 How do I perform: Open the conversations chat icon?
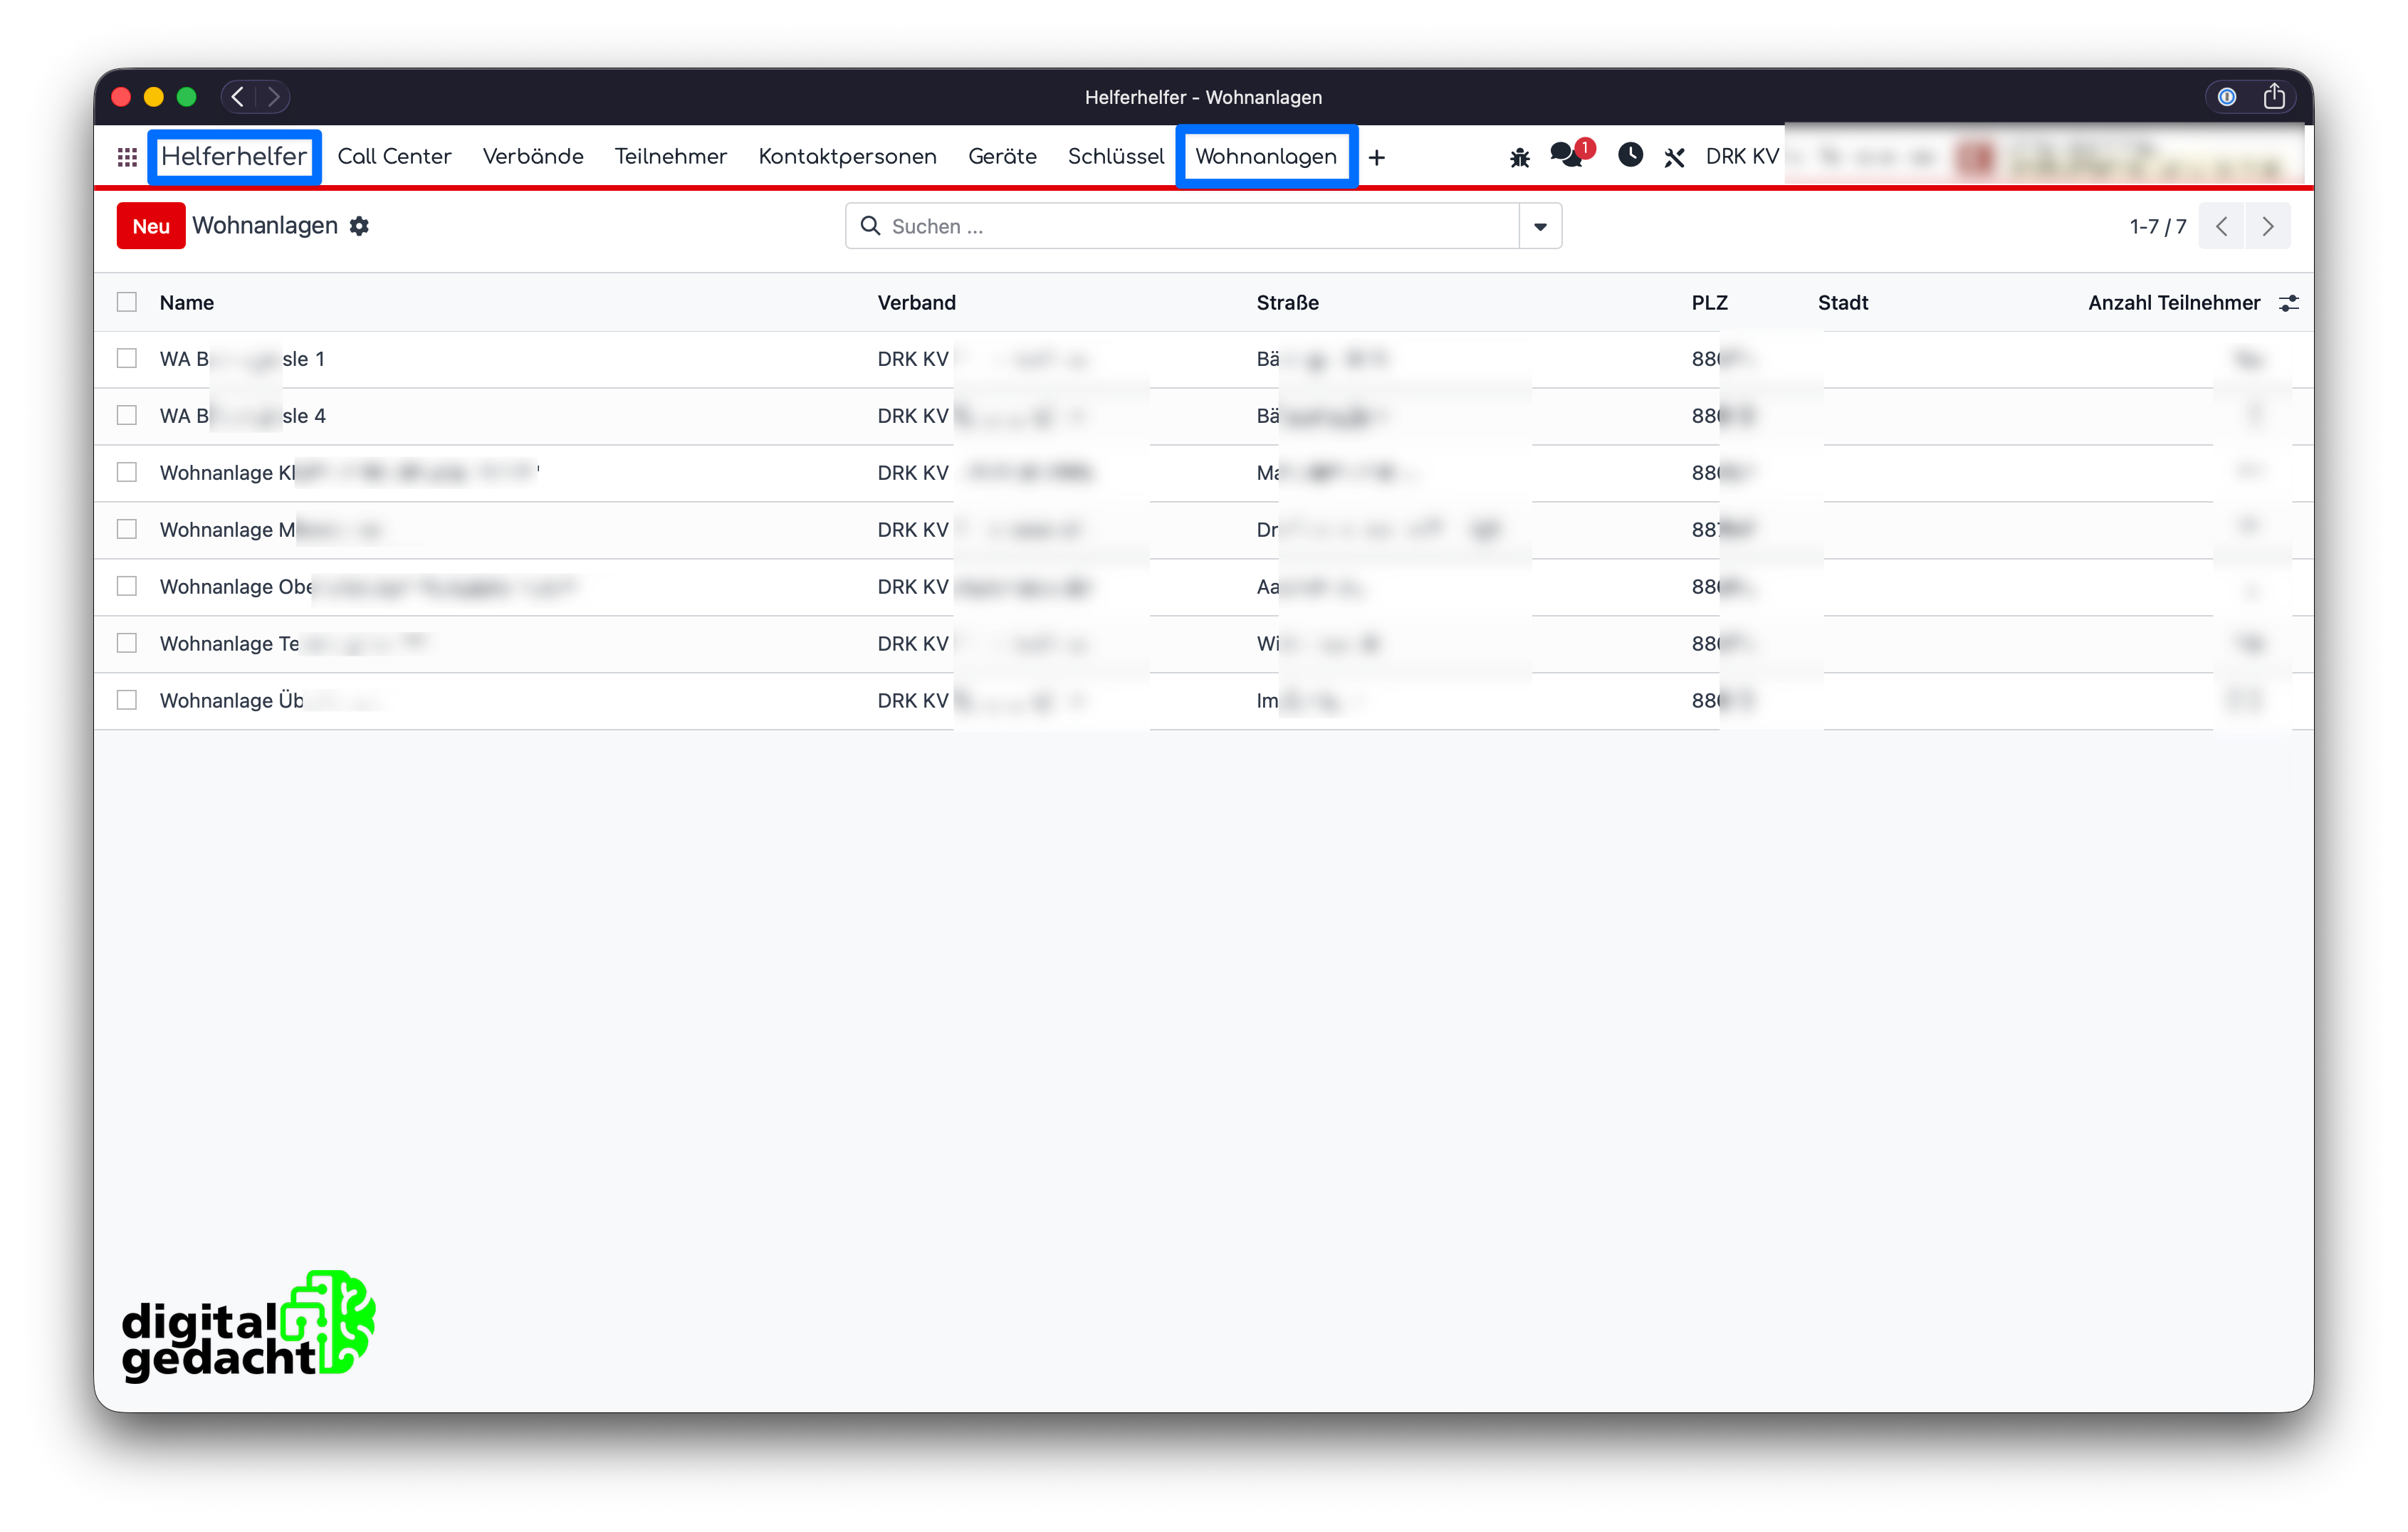(x=1566, y=155)
